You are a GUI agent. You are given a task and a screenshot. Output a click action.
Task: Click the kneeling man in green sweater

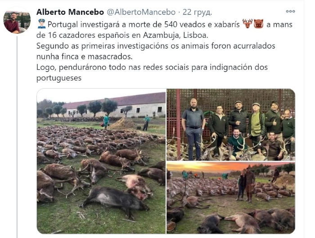[x=237, y=144]
